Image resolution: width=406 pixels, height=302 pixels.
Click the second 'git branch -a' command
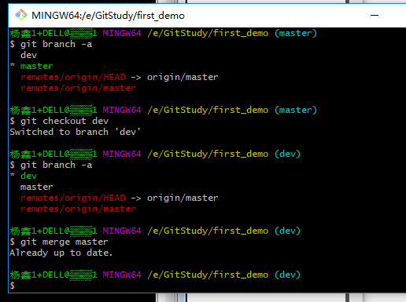pyautogui.click(x=51, y=165)
